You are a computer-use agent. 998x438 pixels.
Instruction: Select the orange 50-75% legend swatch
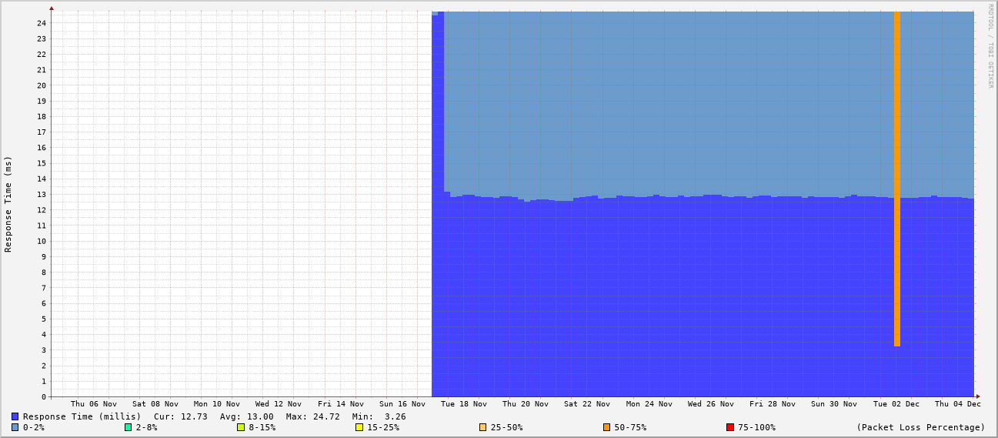[607, 427]
